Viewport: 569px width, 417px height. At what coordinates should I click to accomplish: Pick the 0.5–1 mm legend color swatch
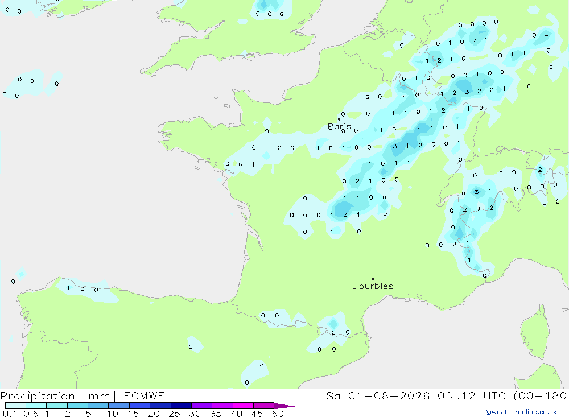pos(36,406)
